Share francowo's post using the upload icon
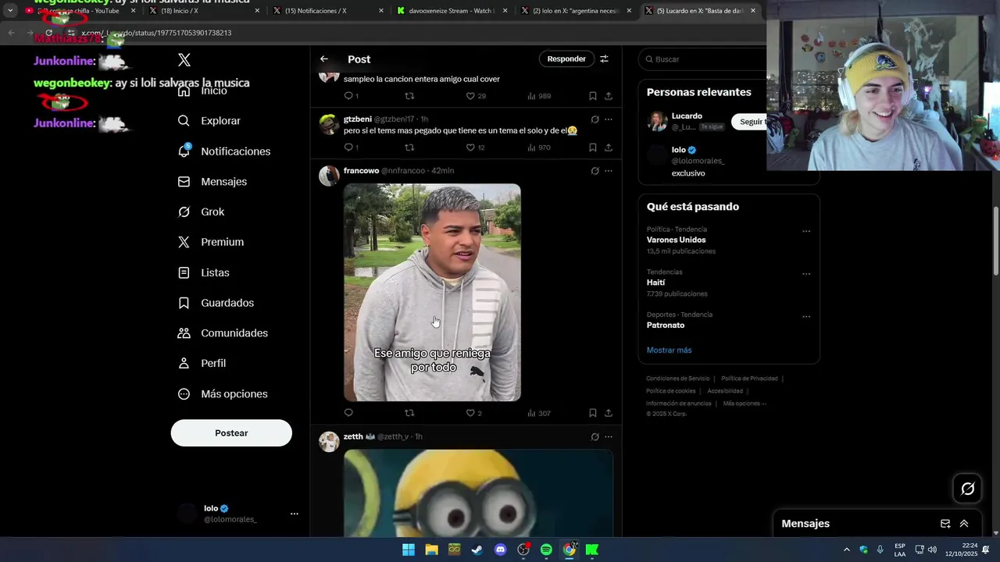This screenshot has height=562, width=1000. [x=609, y=413]
